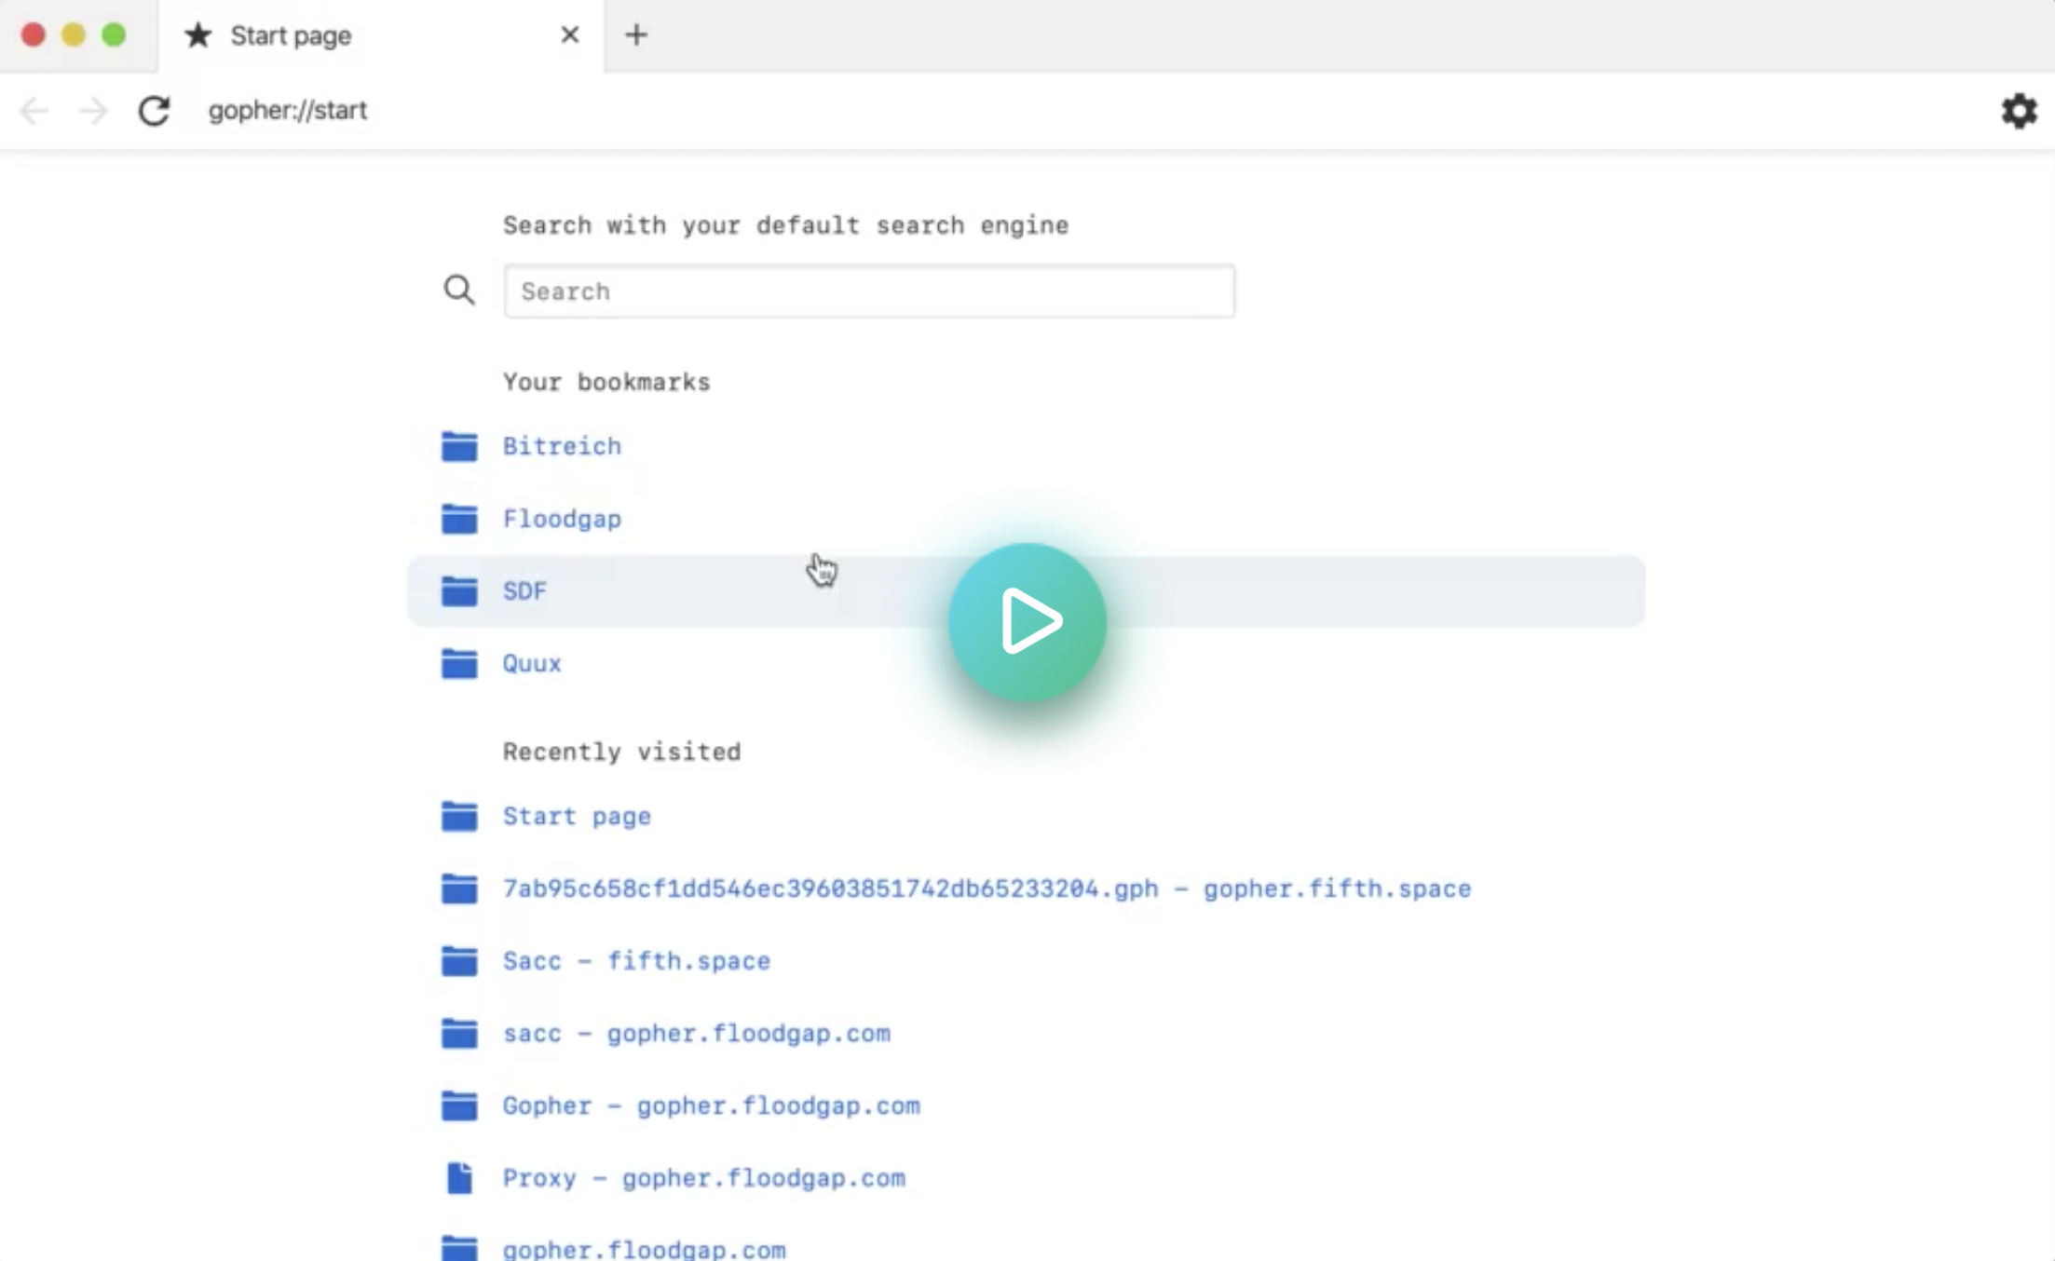
Task: Click the star icon on Start page tab
Action: coord(197,35)
